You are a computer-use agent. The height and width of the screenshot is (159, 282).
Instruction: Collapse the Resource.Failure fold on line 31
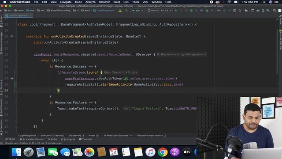point(16,102)
